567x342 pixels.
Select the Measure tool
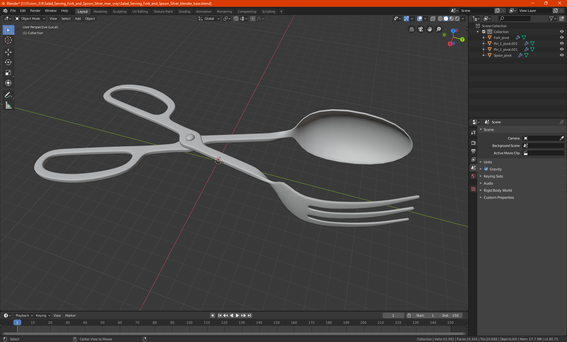coord(8,105)
